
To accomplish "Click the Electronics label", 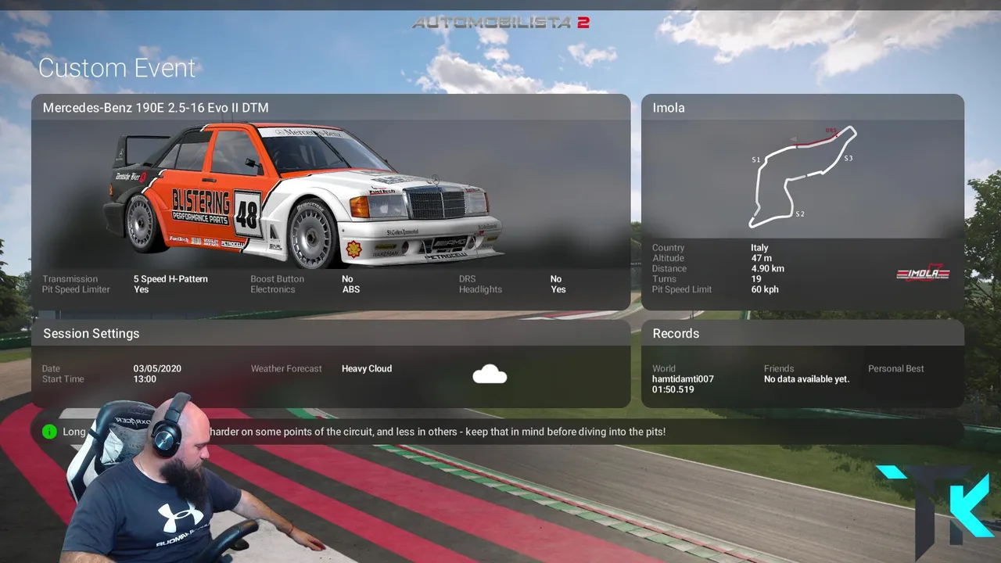I will coord(273,289).
